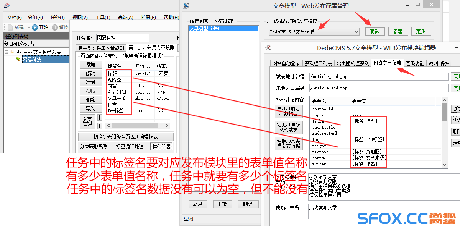Move tag down with the down-arrow button
Screen dimensions: 460x228
100,126
